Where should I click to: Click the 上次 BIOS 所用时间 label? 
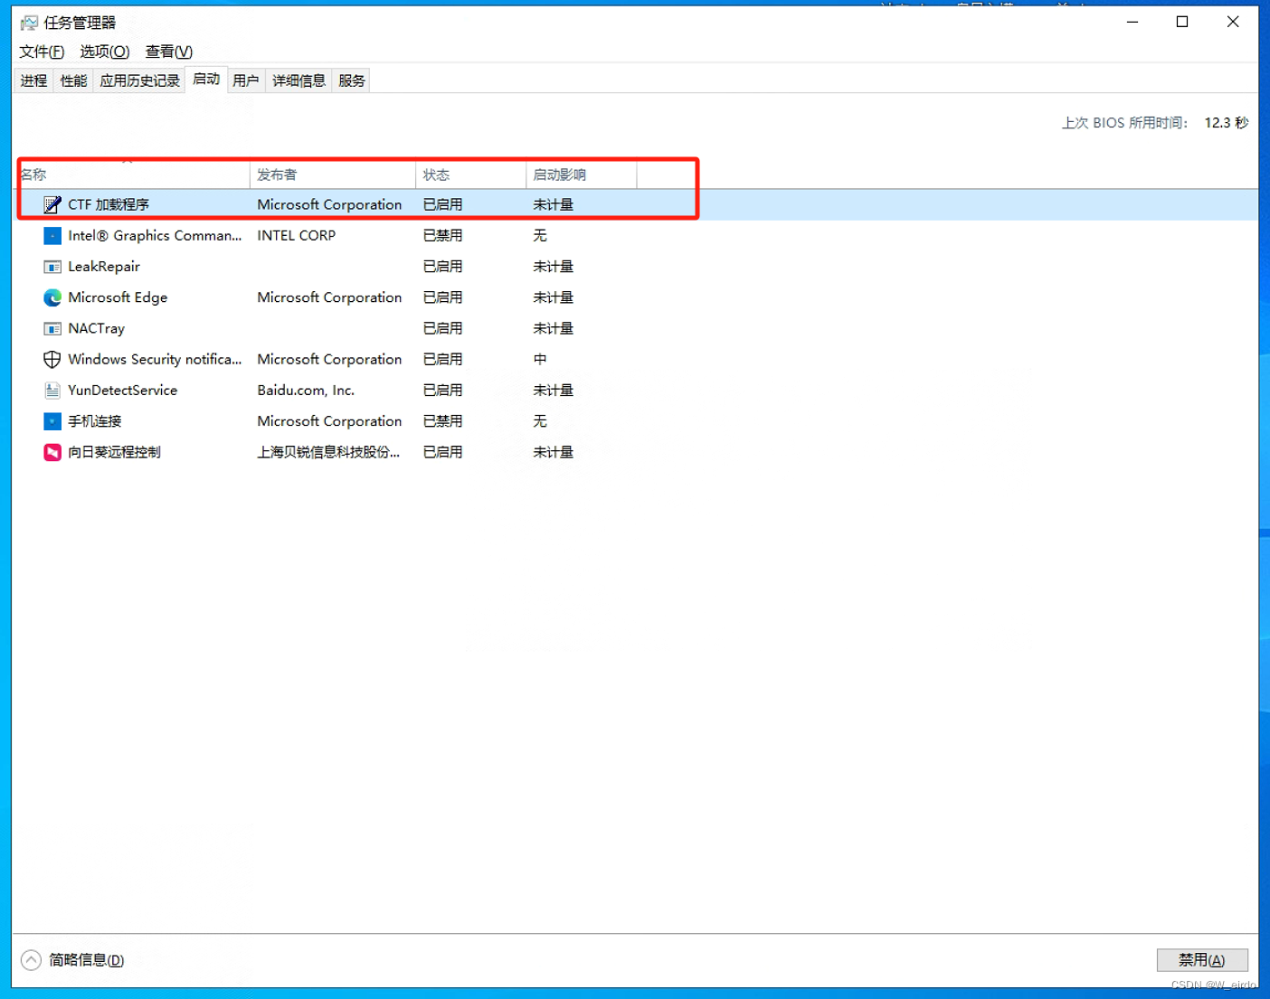coord(1124,123)
